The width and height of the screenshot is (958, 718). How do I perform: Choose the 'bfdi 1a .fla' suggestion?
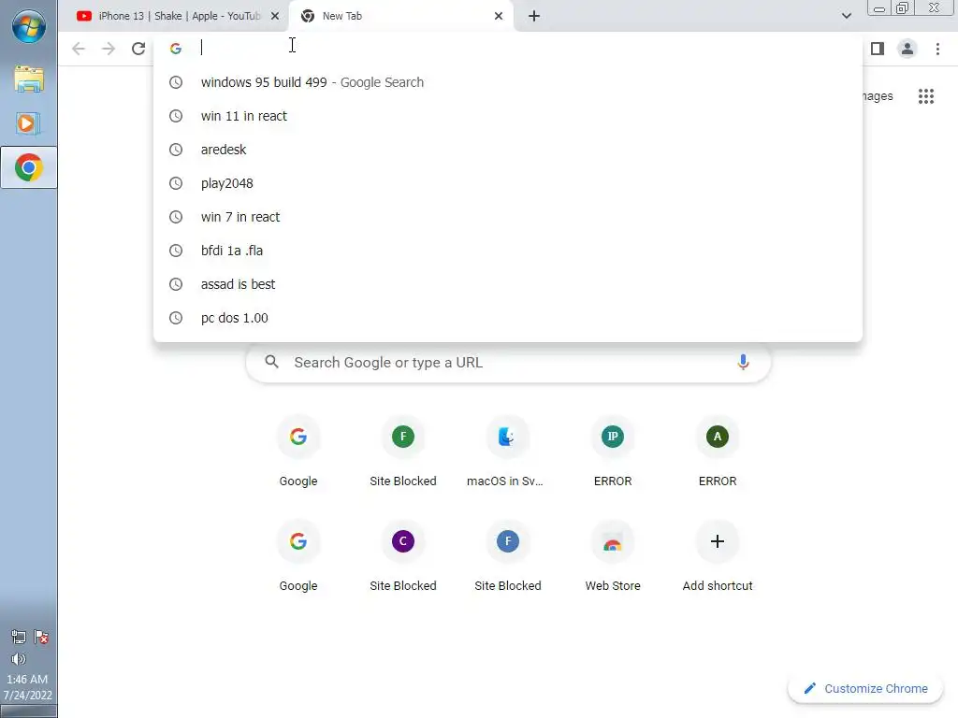point(508,251)
